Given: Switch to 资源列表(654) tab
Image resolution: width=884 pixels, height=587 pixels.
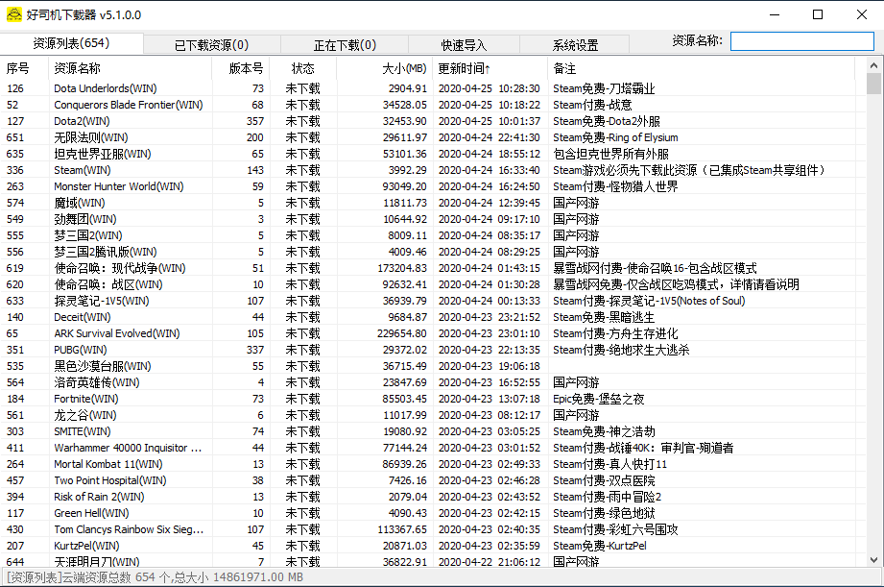Looking at the screenshot, I should (x=72, y=43).
